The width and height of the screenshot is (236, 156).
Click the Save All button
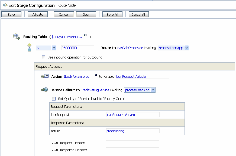[x=112, y=14]
